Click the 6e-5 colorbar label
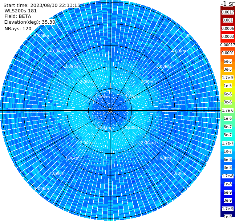 [228, 61]
